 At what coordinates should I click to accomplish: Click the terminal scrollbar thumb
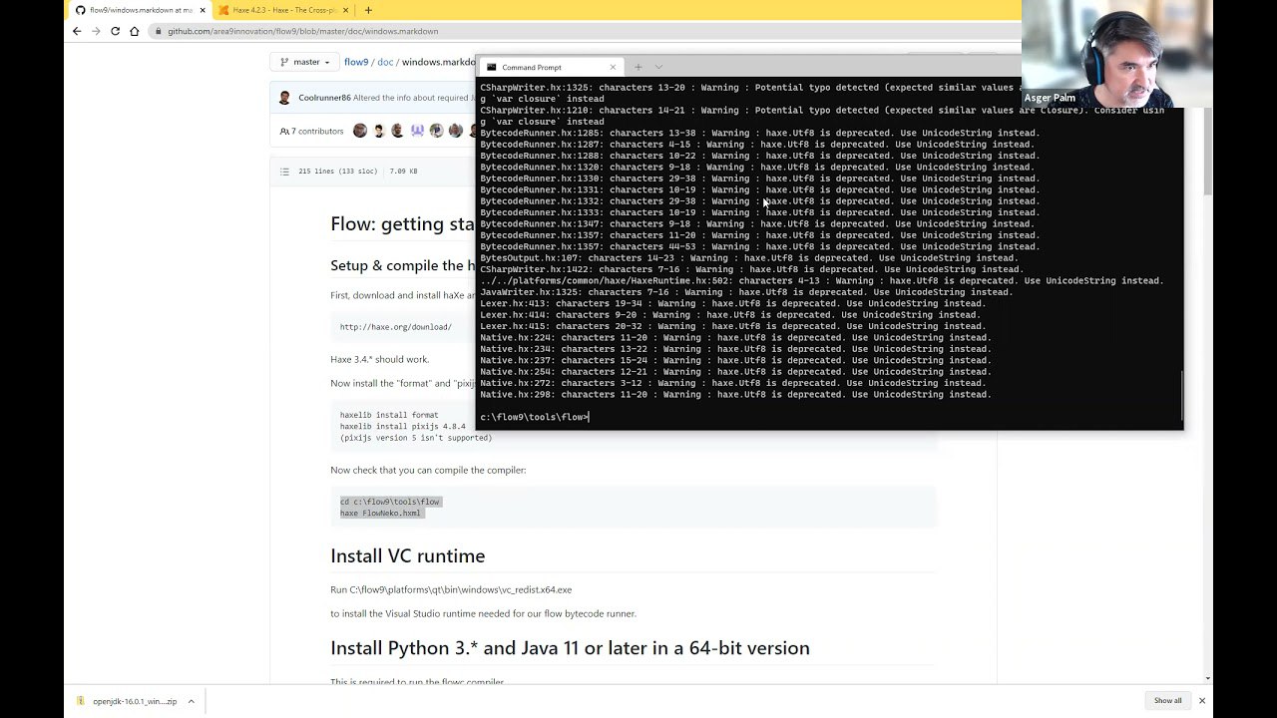1181,395
